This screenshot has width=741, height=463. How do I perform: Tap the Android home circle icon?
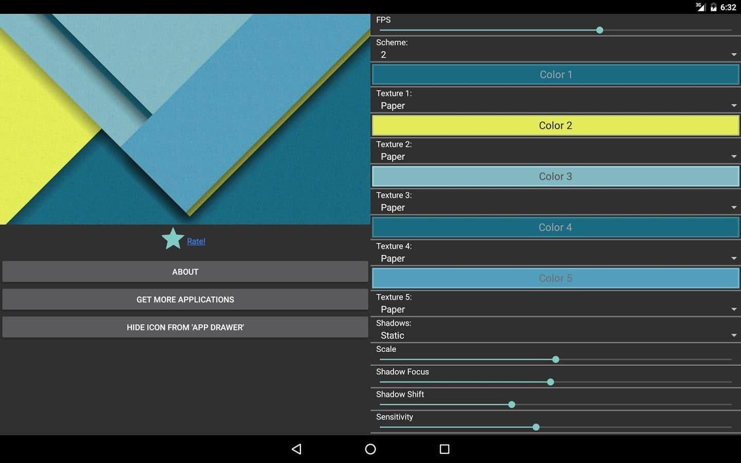click(x=370, y=449)
